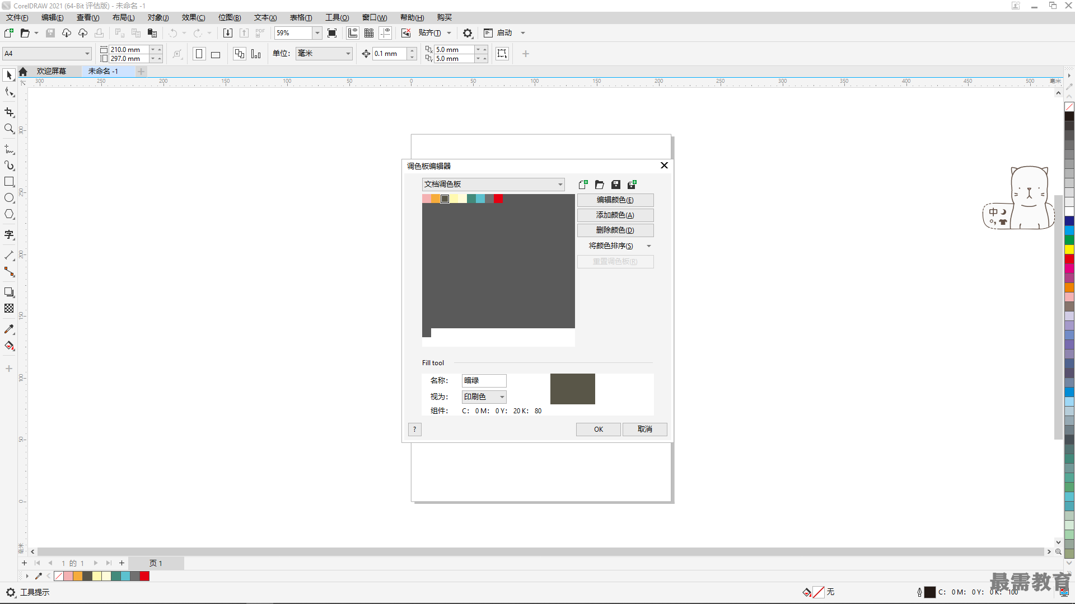Select the Crop tool
Screen dimensions: 1075x604
(9, 112)
